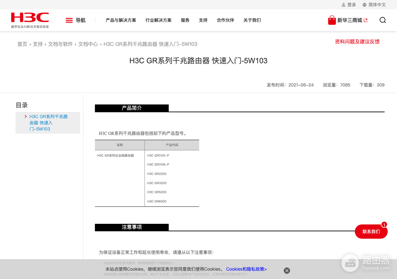The image size is (397, 279).
Task: Open the 服务 menu
Action: pyautogui.click(x=185, y=20)
